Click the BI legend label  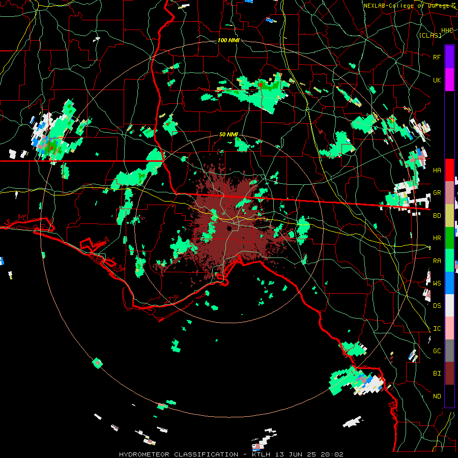pyautogui.click(x=437, y=374)
